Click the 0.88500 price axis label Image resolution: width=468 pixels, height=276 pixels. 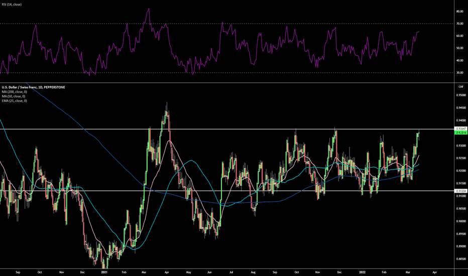tap(460, 259)
